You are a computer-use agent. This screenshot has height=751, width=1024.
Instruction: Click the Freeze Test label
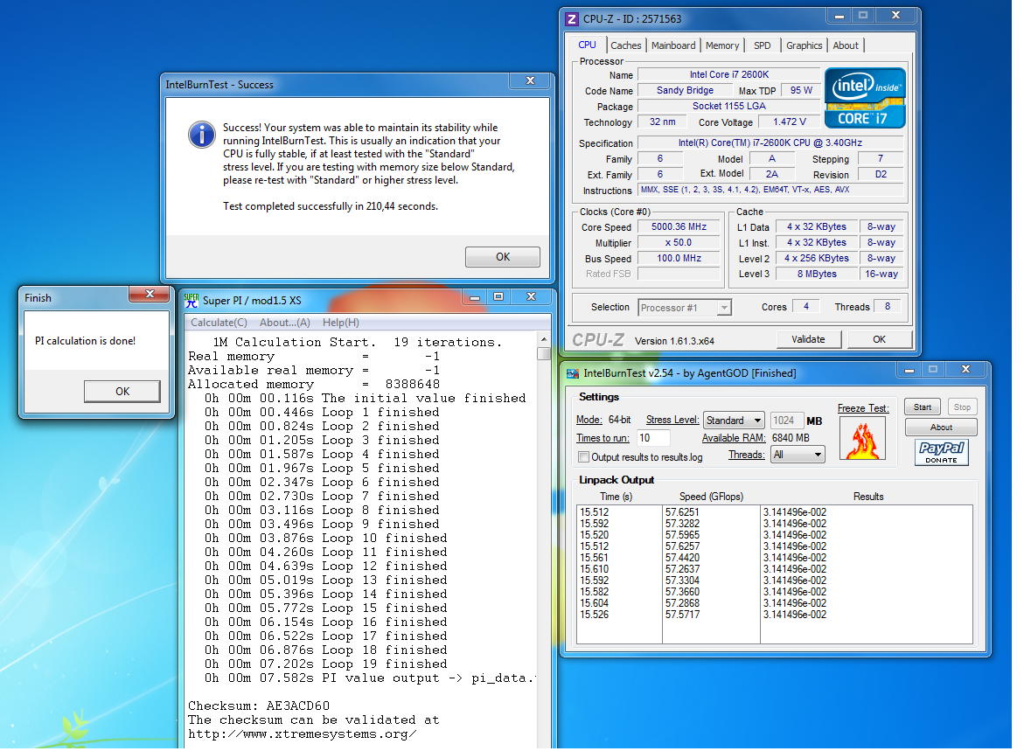click(863, 408)
